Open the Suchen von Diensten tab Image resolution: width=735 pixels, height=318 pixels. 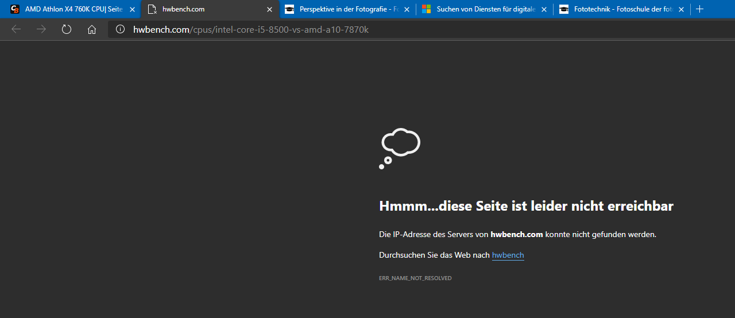click(x=485, y=9)
